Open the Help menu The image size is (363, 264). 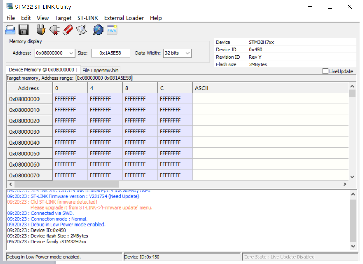(x=156, y=18)
